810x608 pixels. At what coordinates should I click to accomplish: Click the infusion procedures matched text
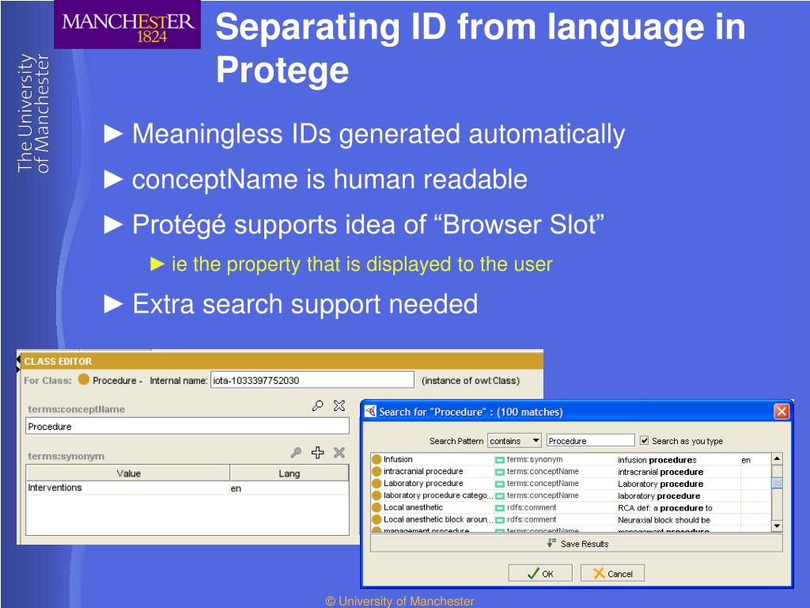657,460
